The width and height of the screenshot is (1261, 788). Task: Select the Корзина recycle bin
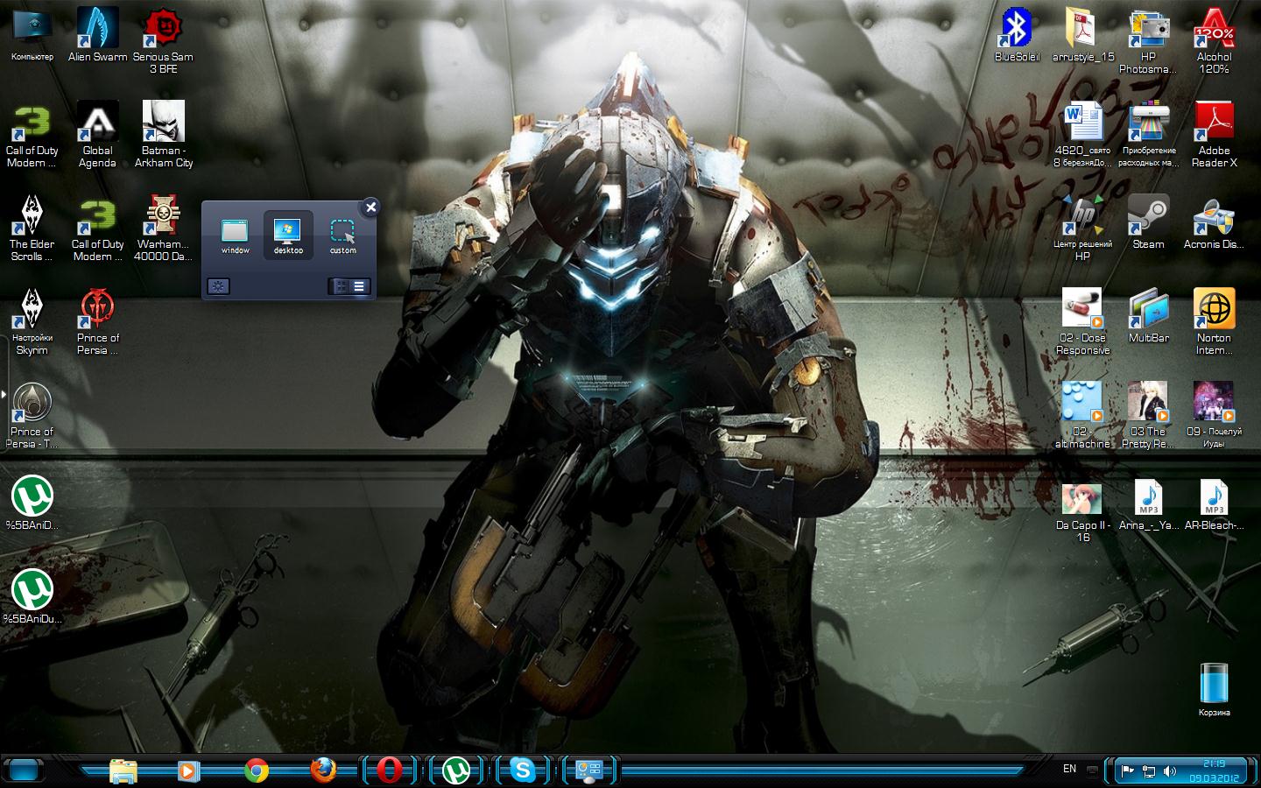point(1214,690)
